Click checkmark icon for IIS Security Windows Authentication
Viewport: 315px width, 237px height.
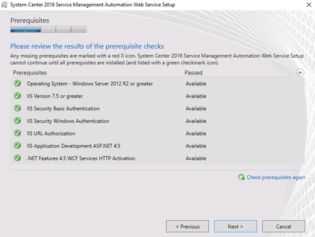(x=18, y=121)
